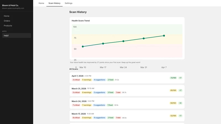Click the 6 suggestions badge
The height and width of the screenshot is (124, 221).
[99, 118]
